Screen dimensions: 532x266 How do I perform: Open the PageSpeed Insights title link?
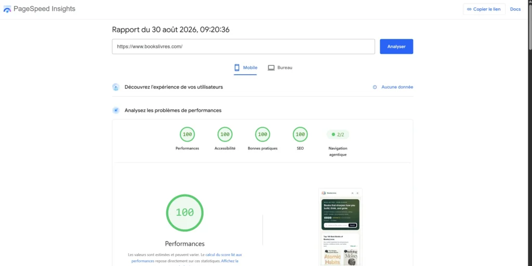(x=45, y=9)
